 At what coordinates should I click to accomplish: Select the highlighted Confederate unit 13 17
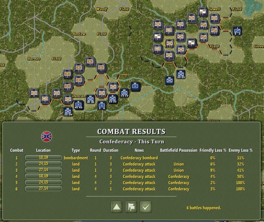(x=169, y=43)
